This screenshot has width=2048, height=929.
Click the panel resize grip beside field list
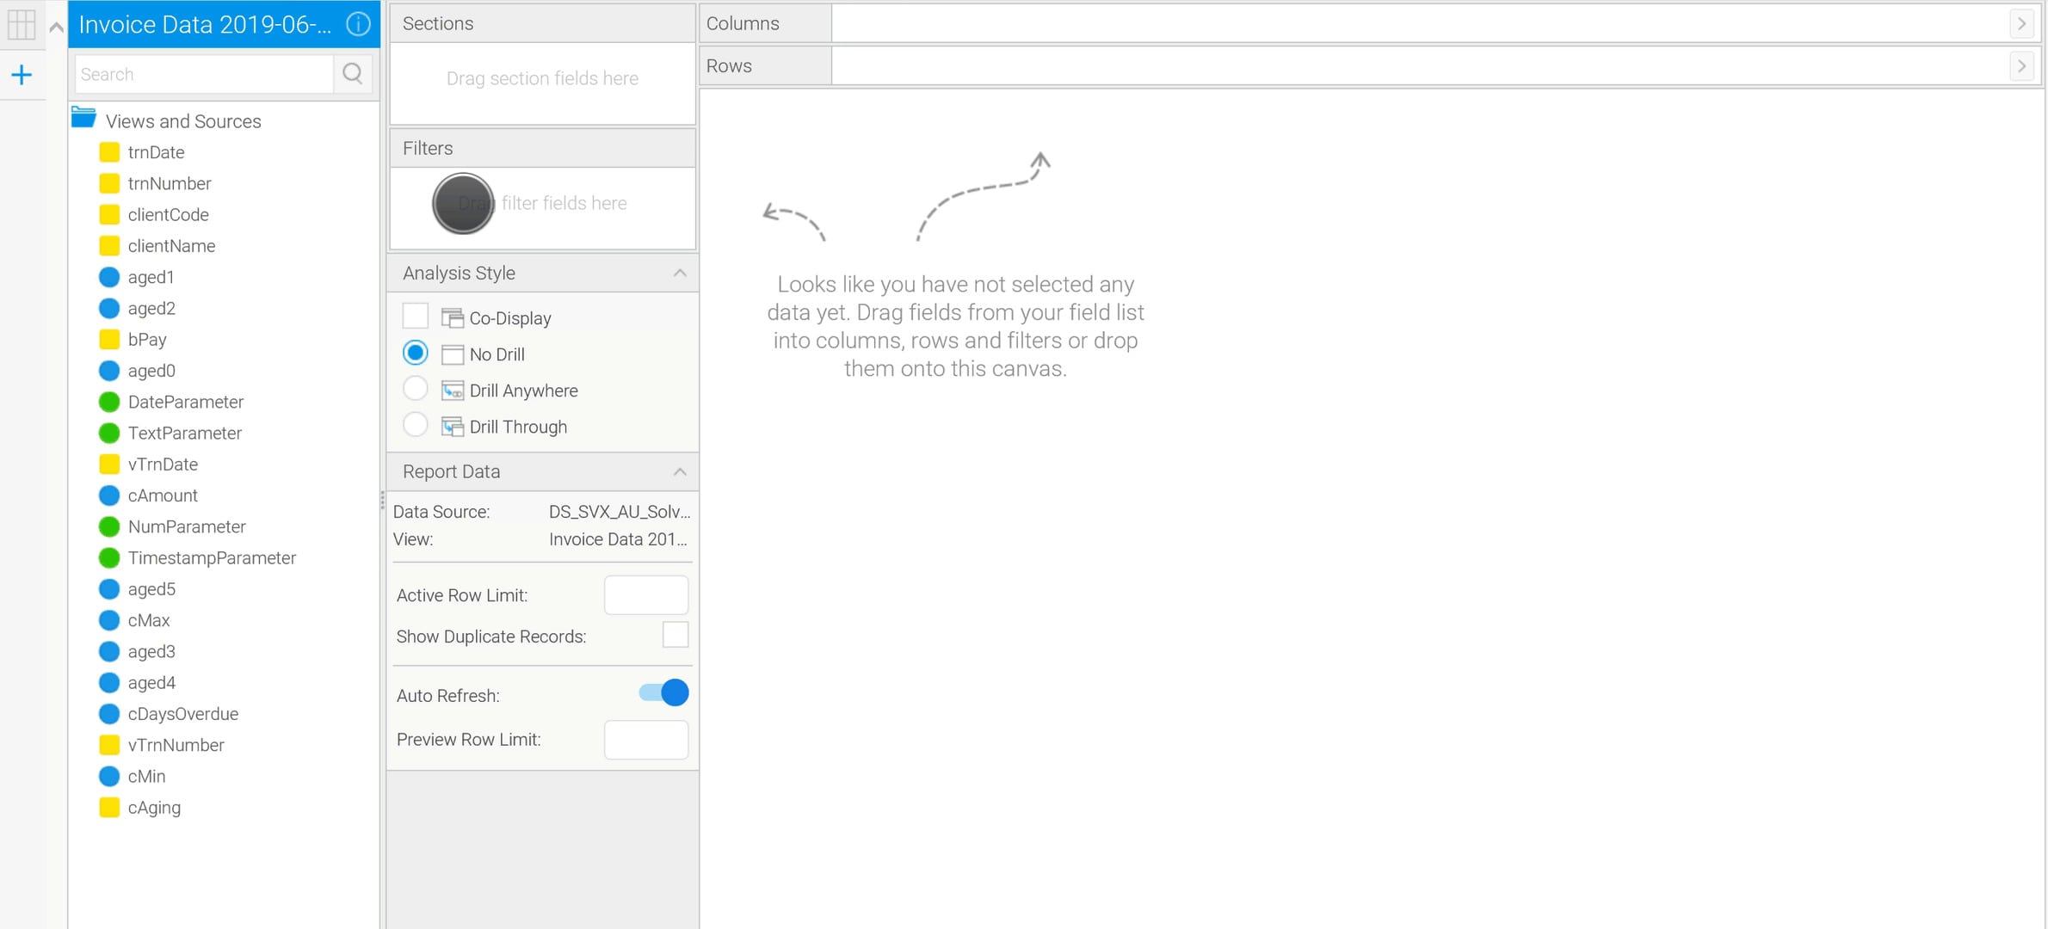click(x=382, y=501)
